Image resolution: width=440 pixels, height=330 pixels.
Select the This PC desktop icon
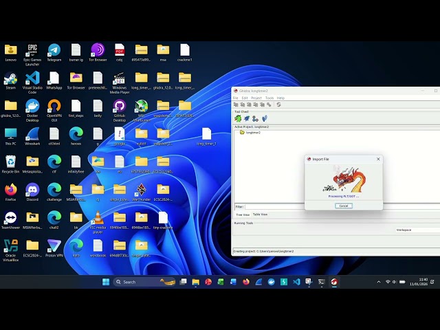[x=11, y=136]
